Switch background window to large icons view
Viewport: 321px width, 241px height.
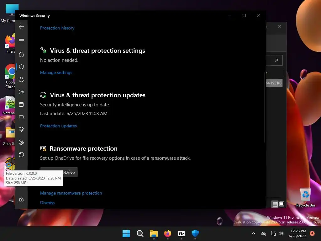click(282, 204)
